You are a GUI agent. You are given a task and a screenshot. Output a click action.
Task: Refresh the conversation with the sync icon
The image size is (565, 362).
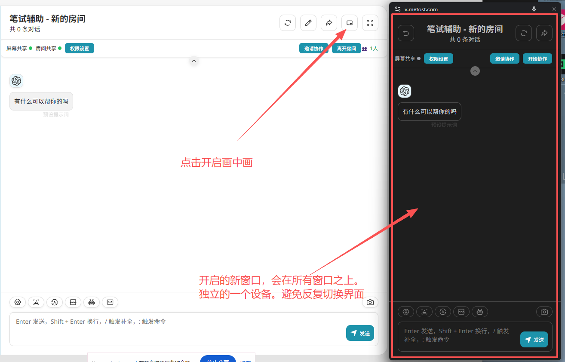click(288, 22)
